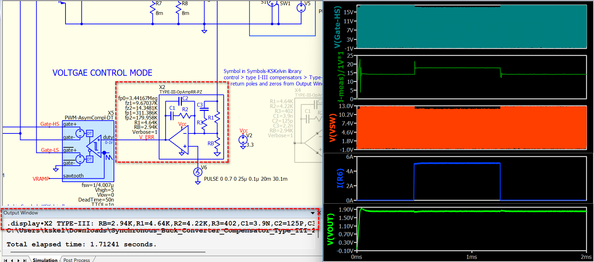Click the 3.3 value of source V2

(x=250, y=145)
